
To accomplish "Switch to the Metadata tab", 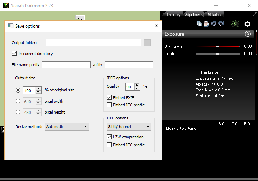I will [215, 15].
